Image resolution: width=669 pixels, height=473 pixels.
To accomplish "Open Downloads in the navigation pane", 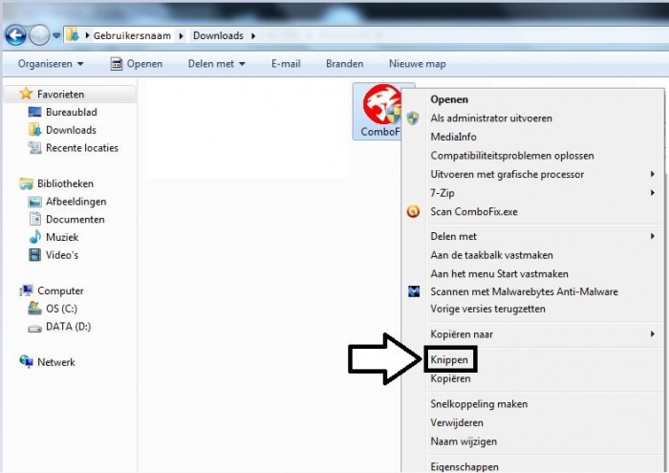I will tap(71, 130).
